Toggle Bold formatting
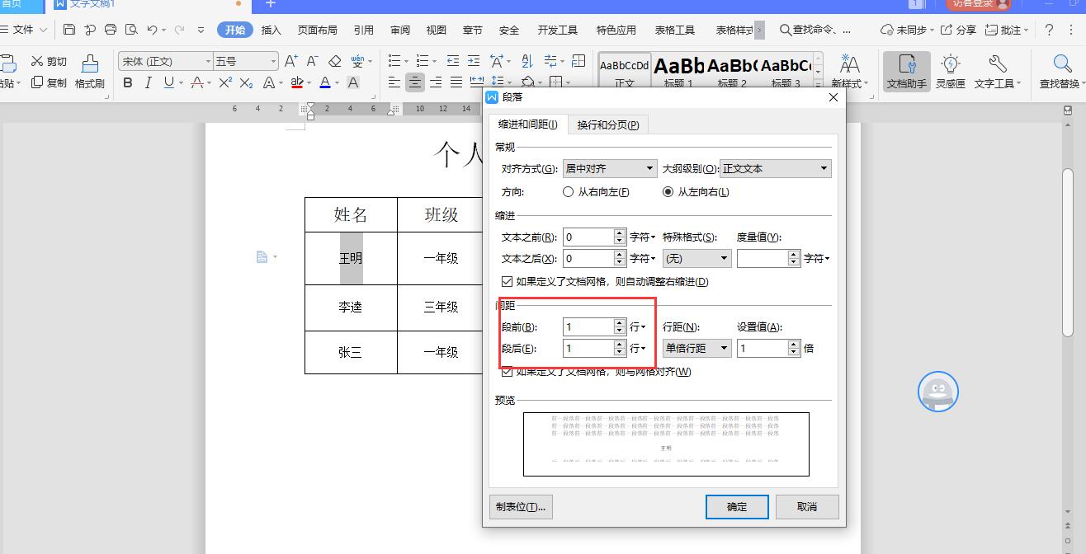The height and width of the screenshot is (554, 1086). 128,82
